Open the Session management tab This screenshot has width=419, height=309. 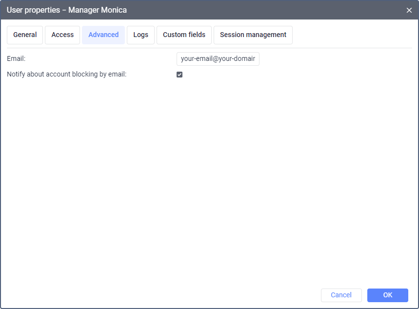(253, 35)
